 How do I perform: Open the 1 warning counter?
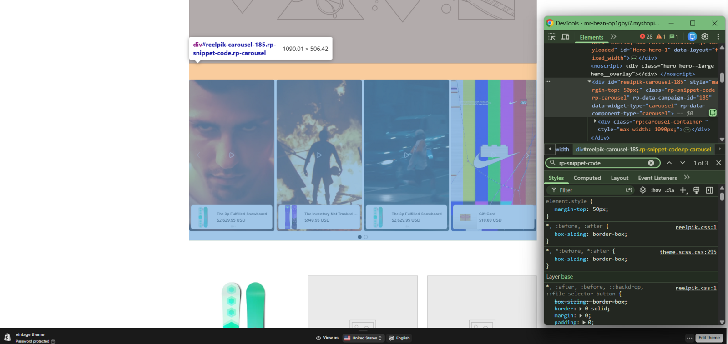coord(661,37)
